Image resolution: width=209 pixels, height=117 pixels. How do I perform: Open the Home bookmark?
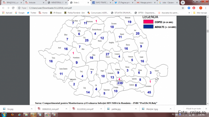click(43, 13)
